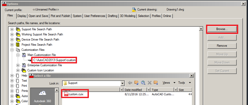The image size is (248, 105).
Task: Click the Type column header
Action: pyautogui.click(x=162, y=90)
